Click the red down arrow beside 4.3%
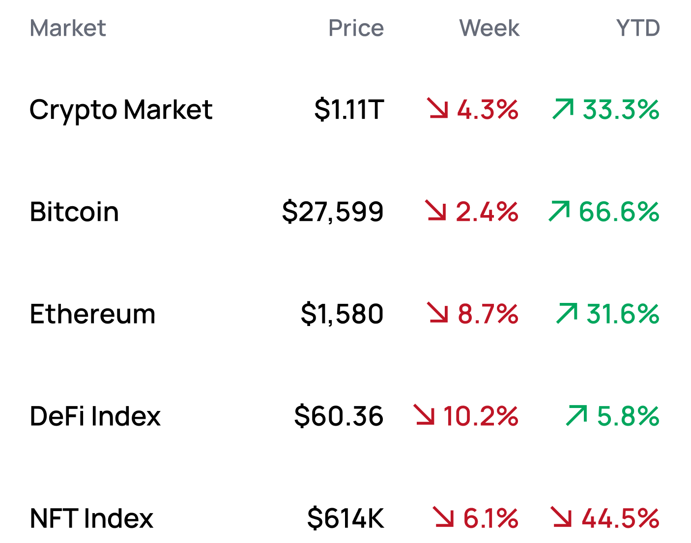 (x=437, y=109)
